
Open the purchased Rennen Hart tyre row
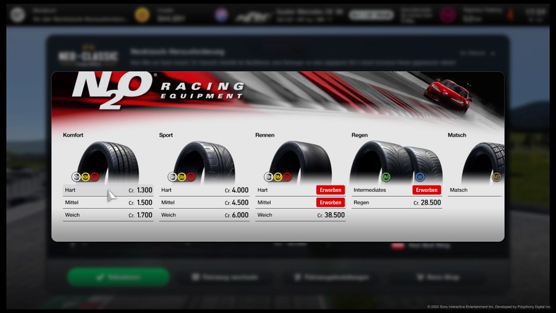point(300,191)
